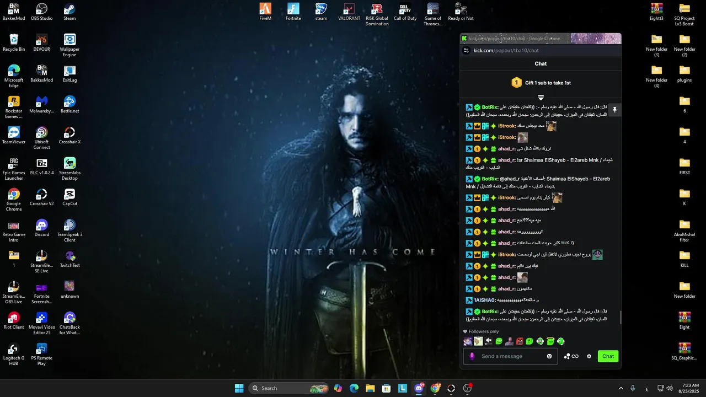
Task: Launch Fortnite from the desktop
Action: point(293,12)
